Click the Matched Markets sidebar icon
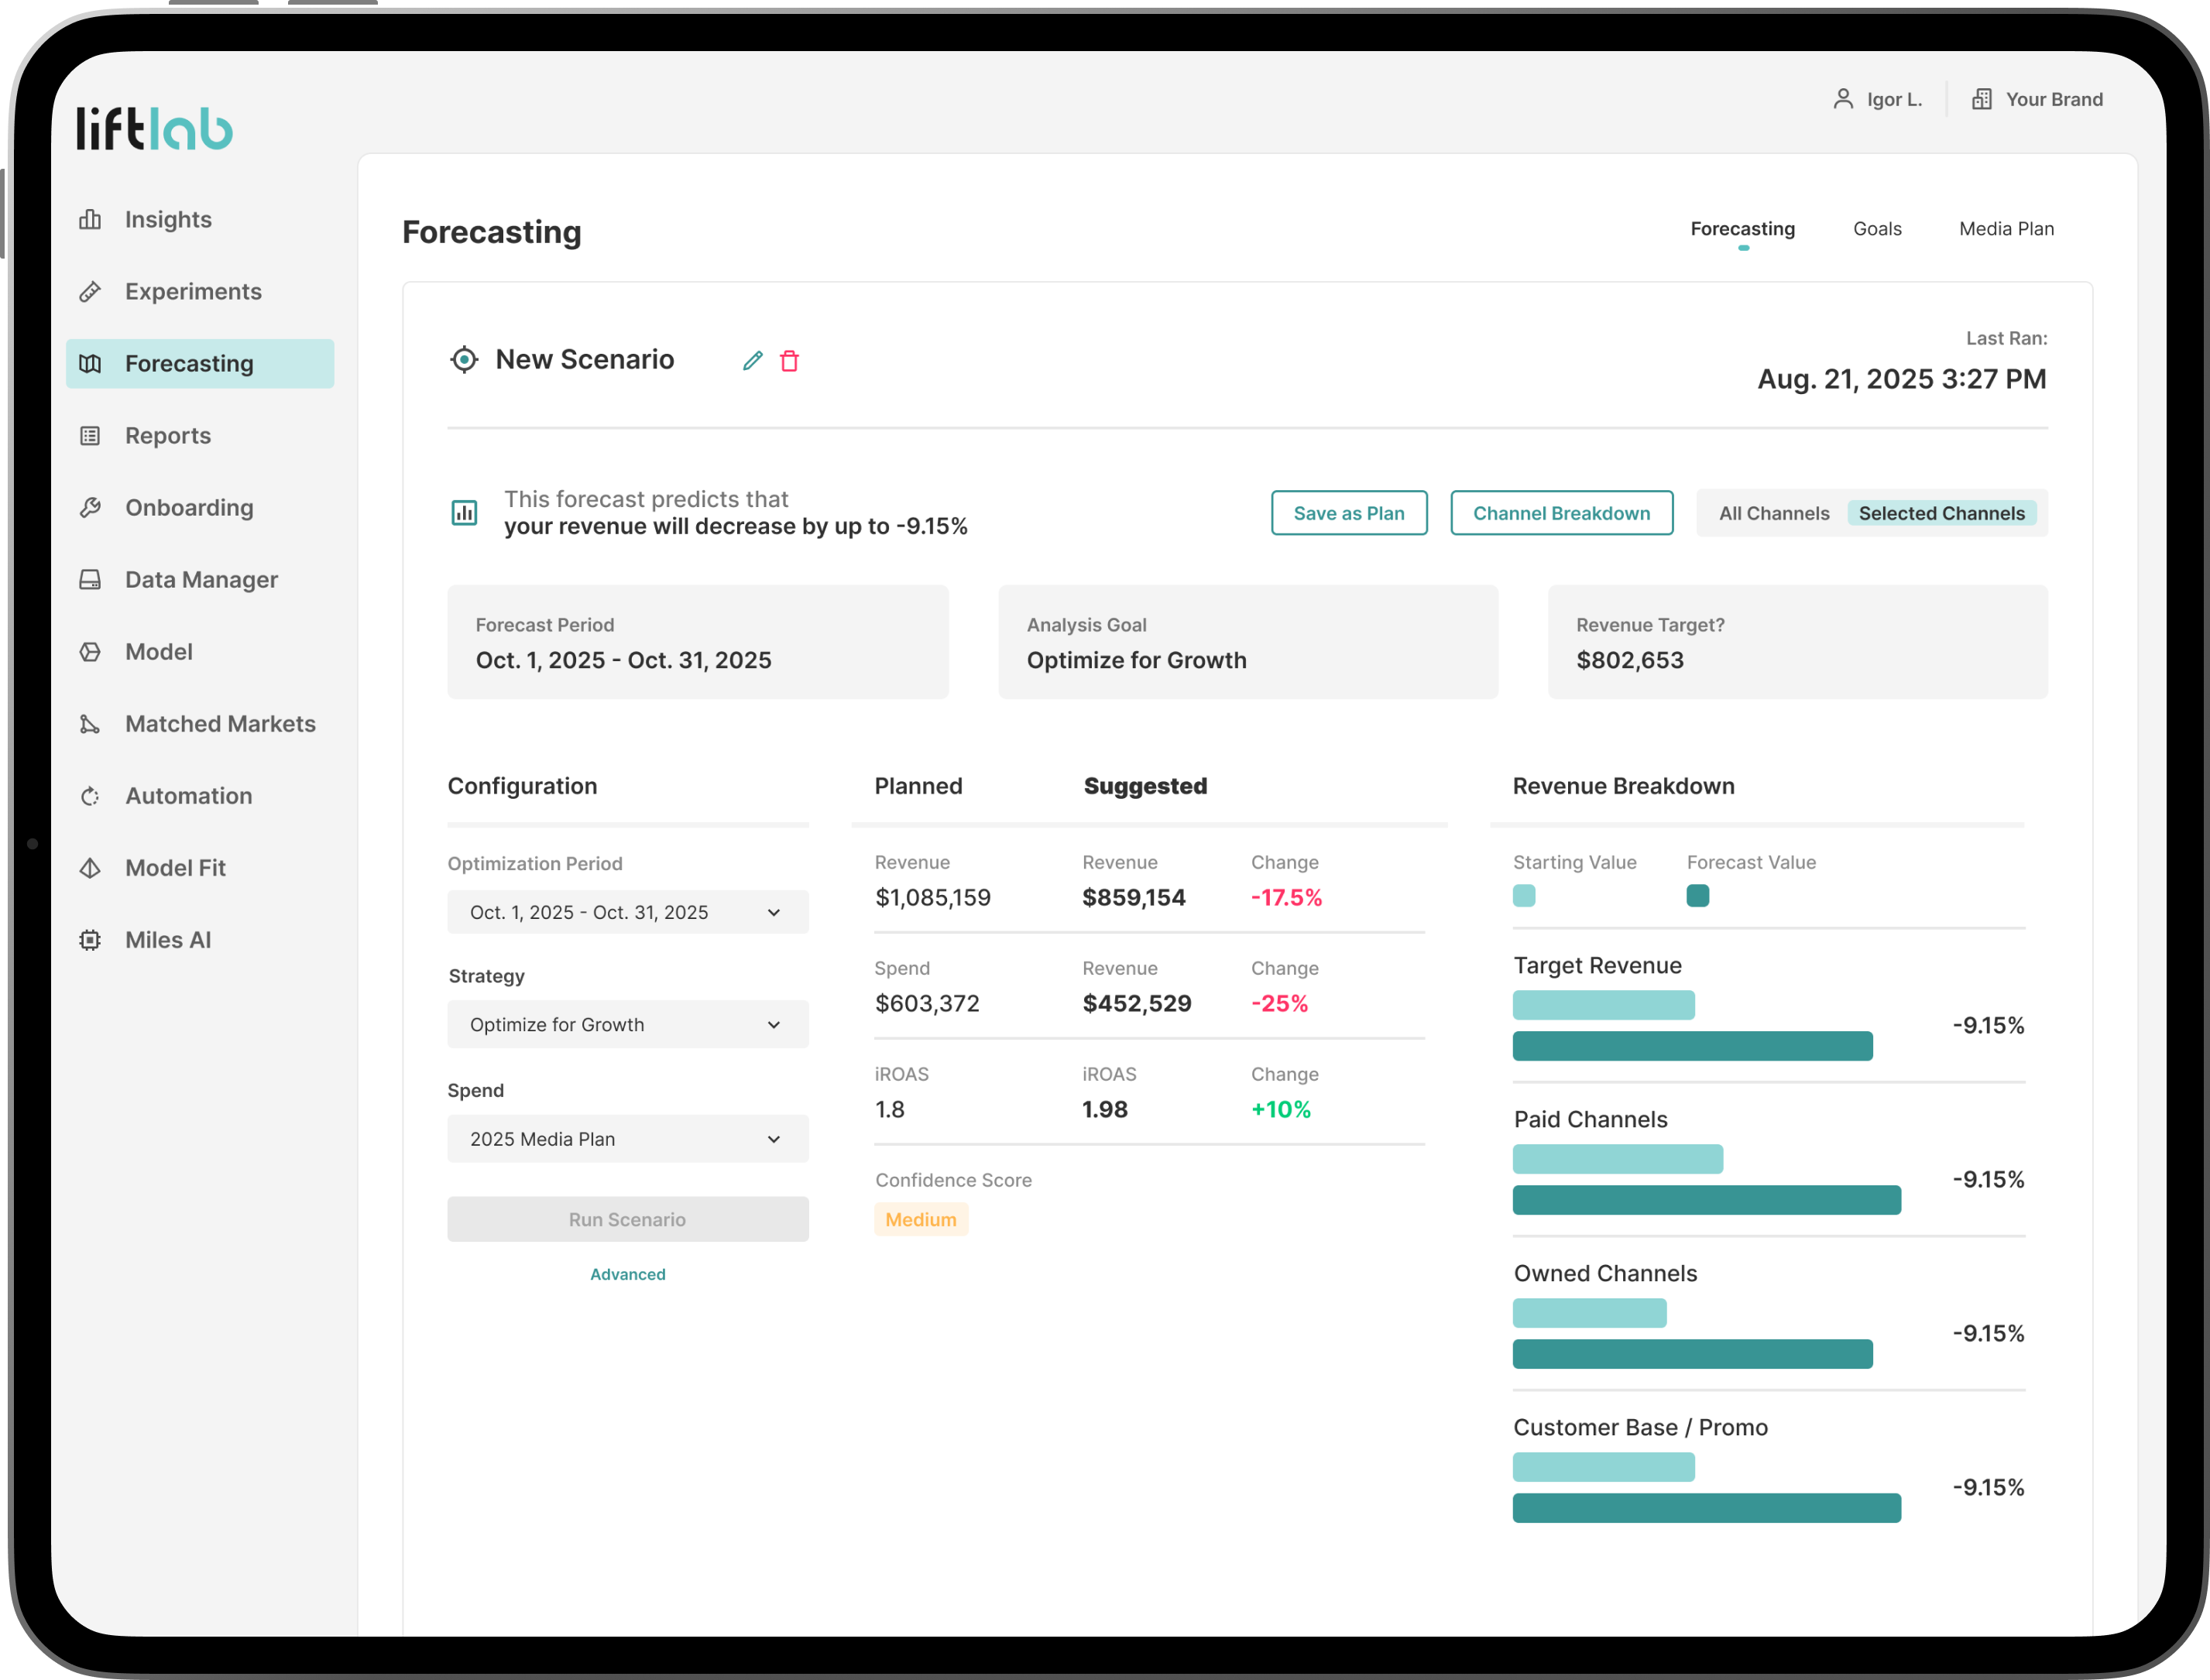This screenshot has width=2210, height=1680. tap(90, 724)
